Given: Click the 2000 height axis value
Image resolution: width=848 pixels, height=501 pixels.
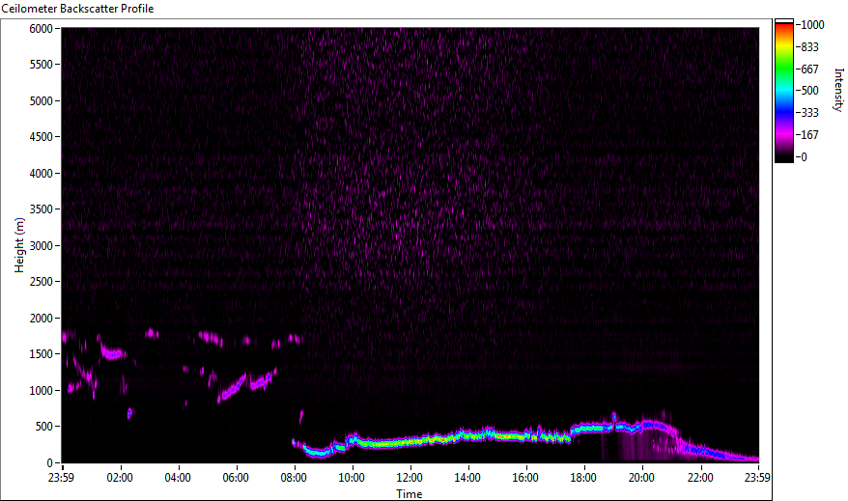Looking at the screenshot, I should [x=42, y=319].
